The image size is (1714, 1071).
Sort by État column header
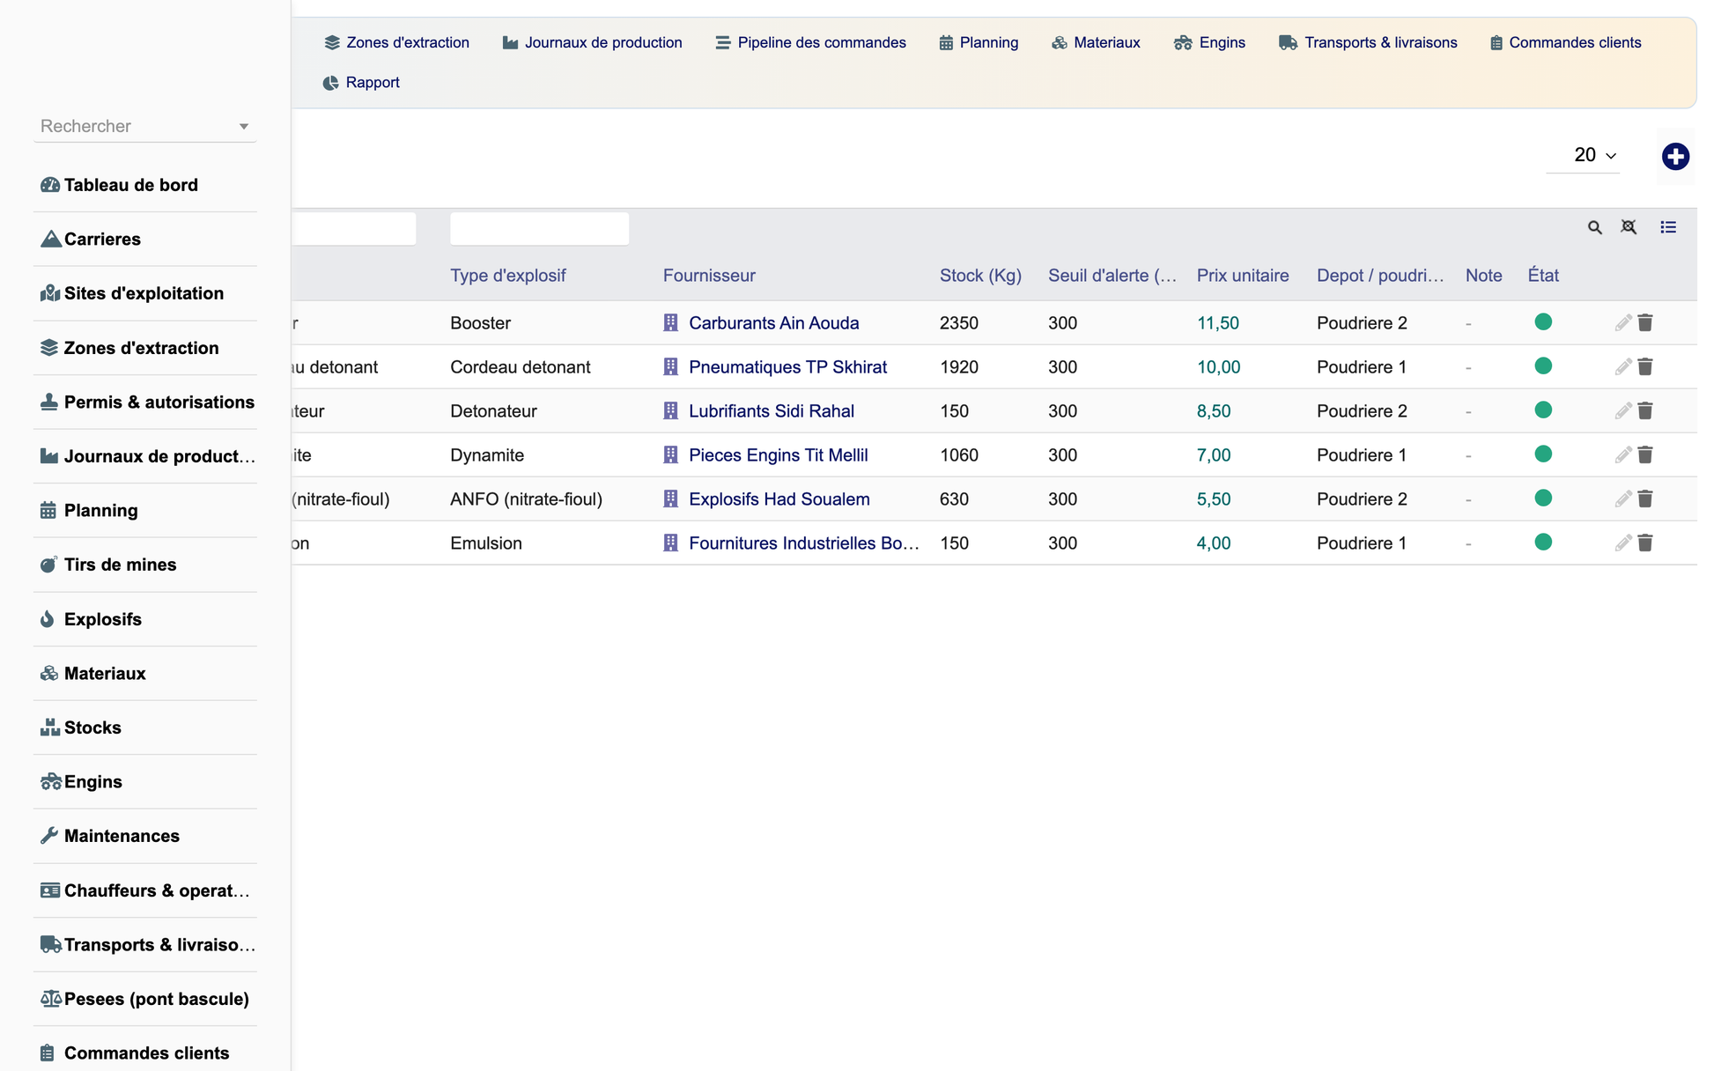pos(1543,276)
